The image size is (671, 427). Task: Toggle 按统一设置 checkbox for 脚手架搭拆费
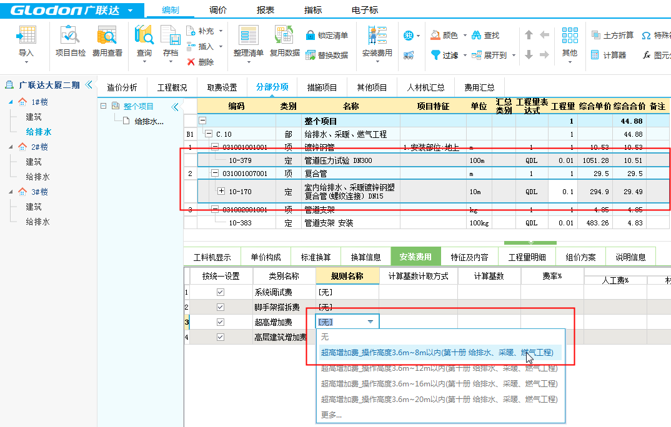pyautogui.click(x=220, y=307)
